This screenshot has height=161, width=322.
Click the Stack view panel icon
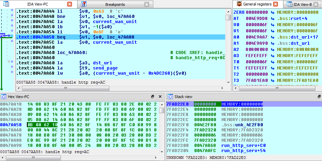pyautogui.click(x=170, y=97)
